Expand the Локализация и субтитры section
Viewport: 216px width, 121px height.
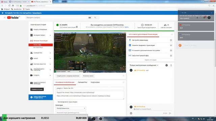coord(50,70)
